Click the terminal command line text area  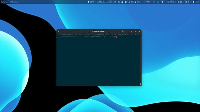98,36
